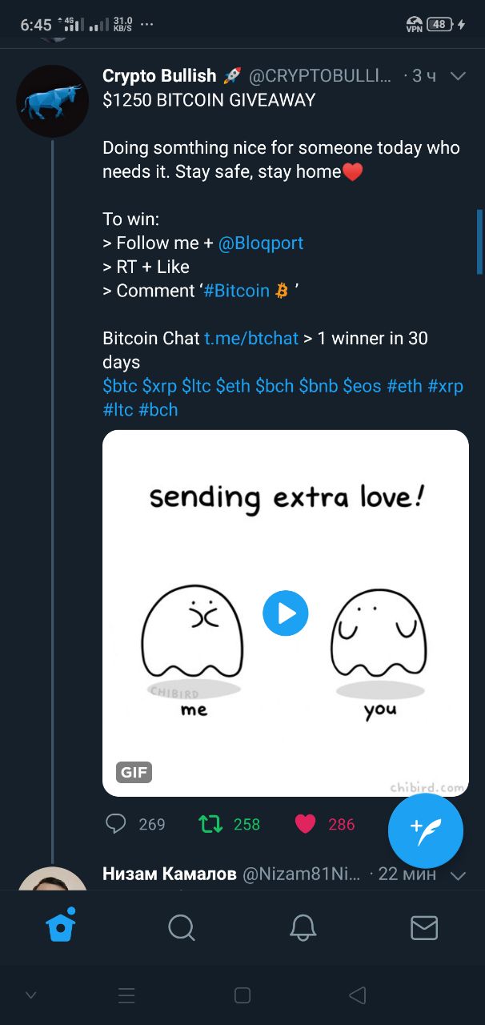Open the Search tab magnifier icon
This screenshot has width=485, height=1025.
[x=182, y=928]
